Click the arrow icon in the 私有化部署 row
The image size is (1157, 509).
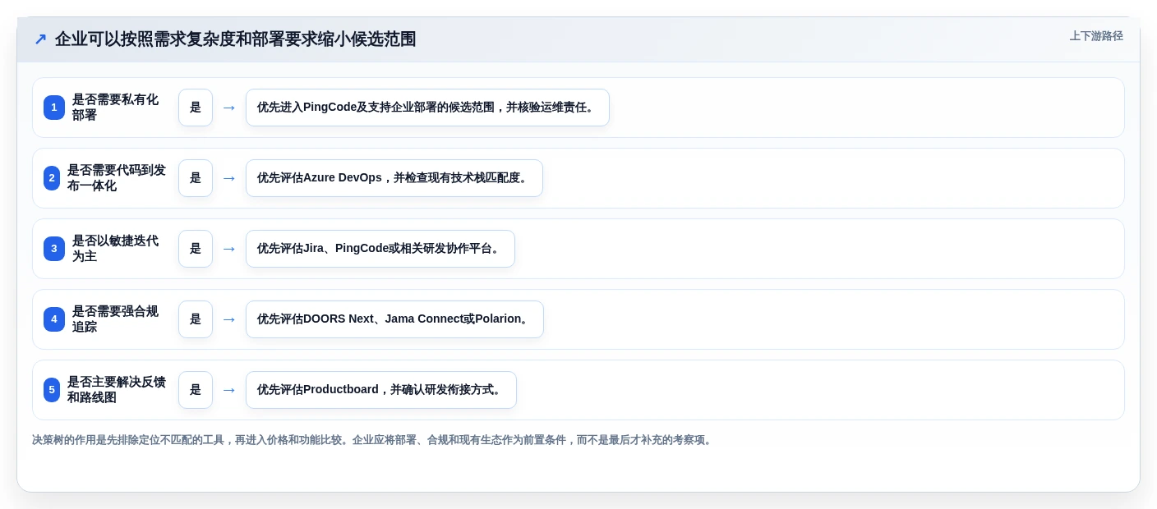tap(229, 108)
